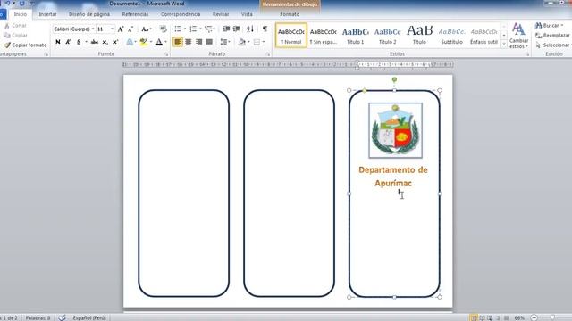The image size is (572, 321).
Task: Open the Diseño de página tab
Action: (89, 14)
